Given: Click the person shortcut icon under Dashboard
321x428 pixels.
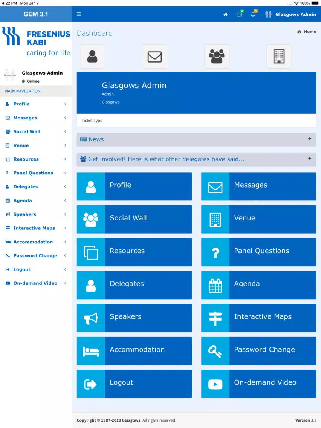Looking at the screenshot, I should [x=93, y=57].
